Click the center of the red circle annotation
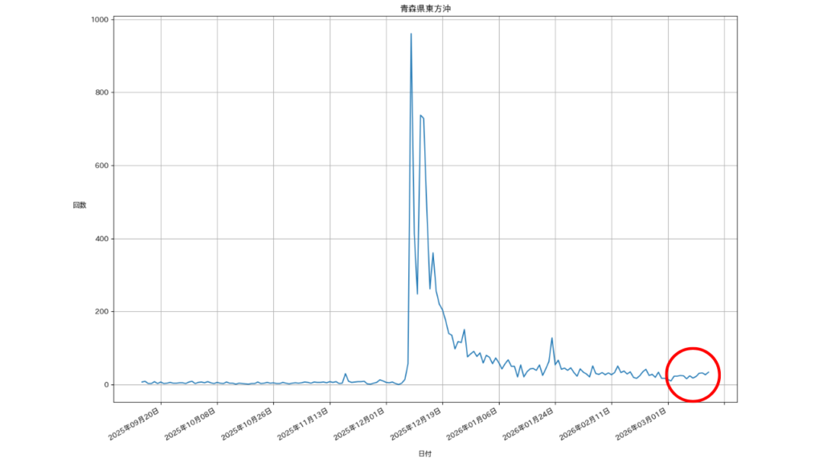Image resolution: width=823 pixels, height=463 pixels. click(692, 375)
